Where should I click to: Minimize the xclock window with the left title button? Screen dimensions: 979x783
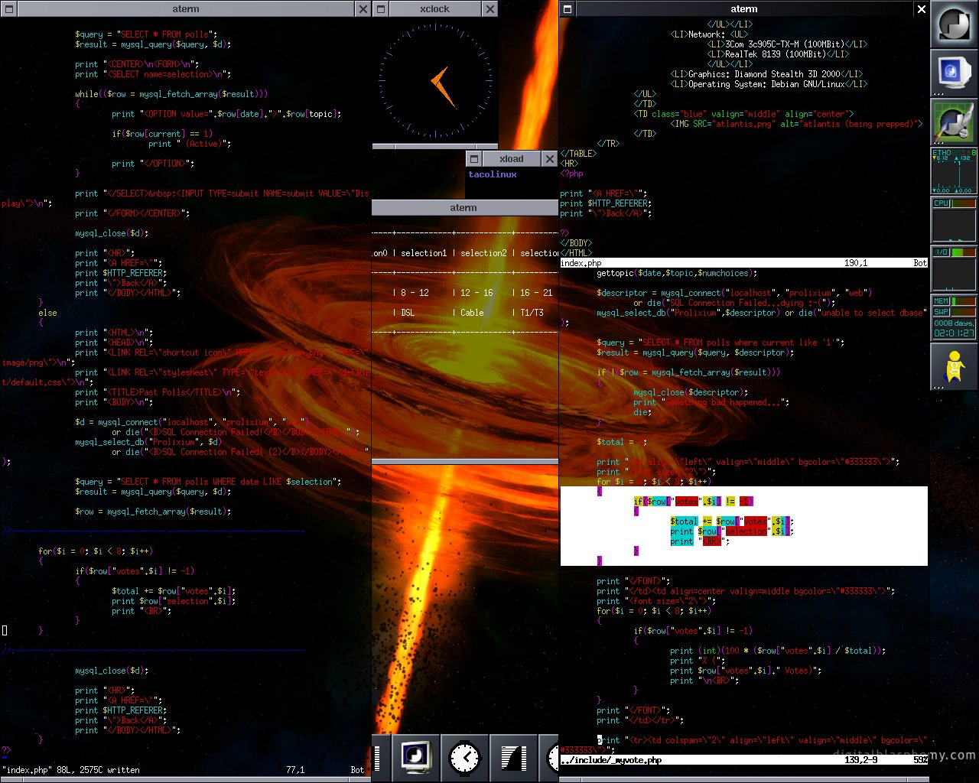click(380, 9)
